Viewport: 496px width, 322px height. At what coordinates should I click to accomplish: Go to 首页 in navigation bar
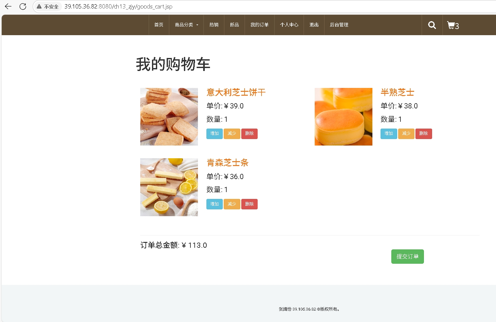[159, 25]
